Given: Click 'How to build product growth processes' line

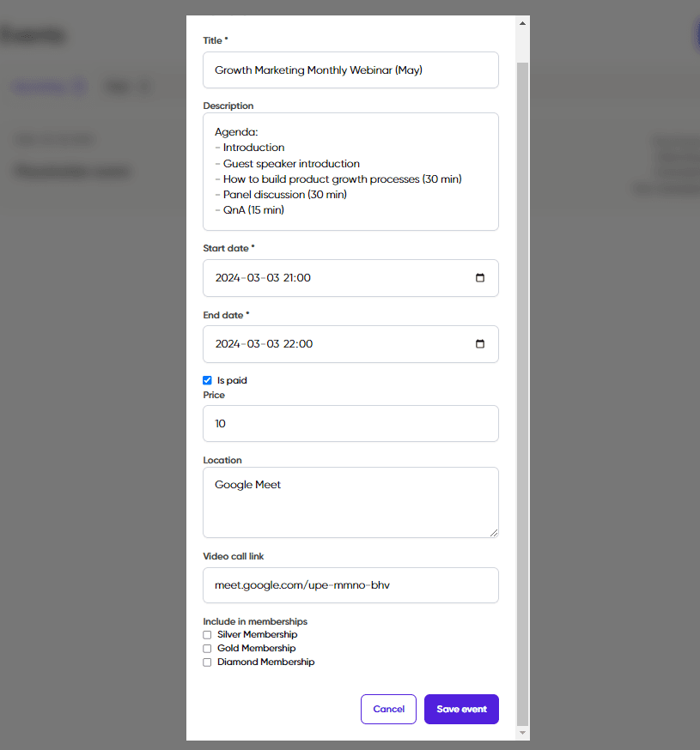Looking at the screenshot, I should click(338, 178).
